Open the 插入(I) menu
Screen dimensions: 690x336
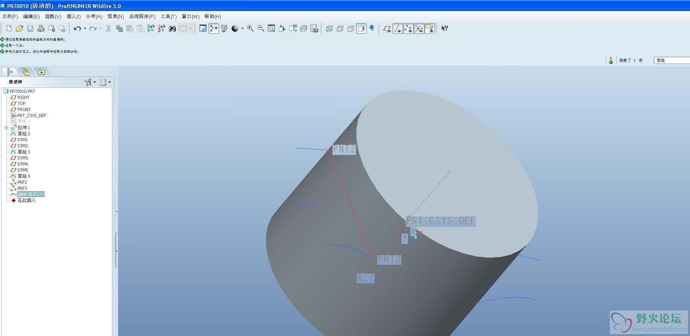(x=74, y=16)
